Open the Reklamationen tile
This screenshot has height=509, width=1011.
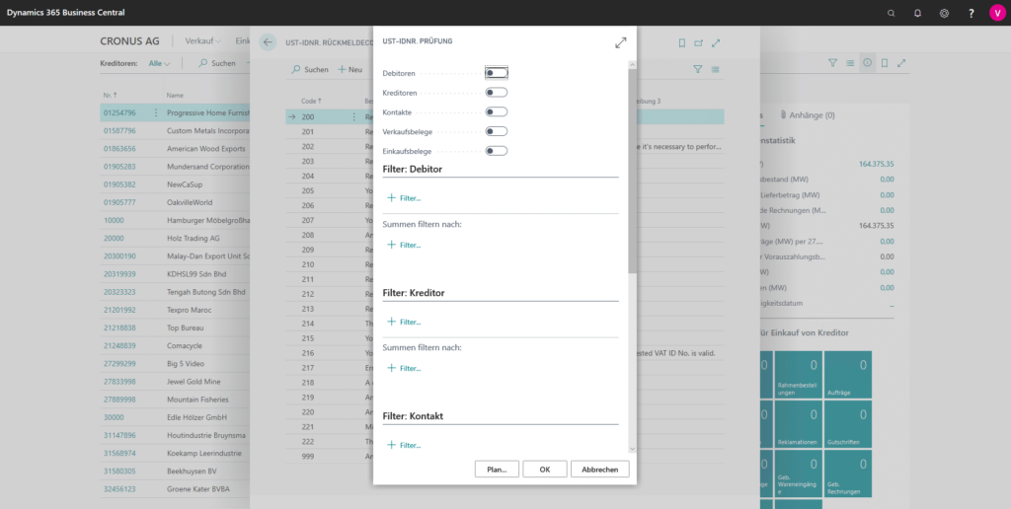point(798,425)
